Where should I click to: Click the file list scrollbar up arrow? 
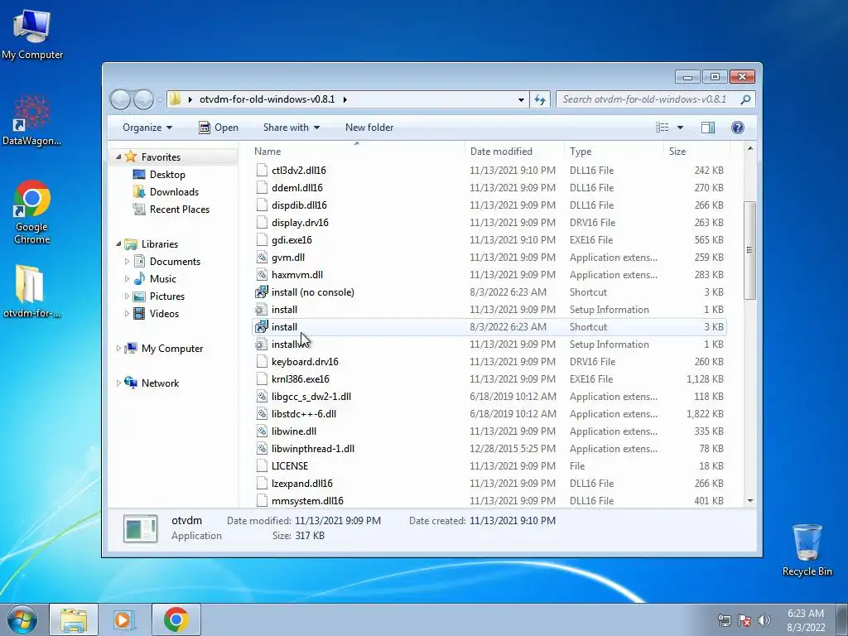coord(749,148)
